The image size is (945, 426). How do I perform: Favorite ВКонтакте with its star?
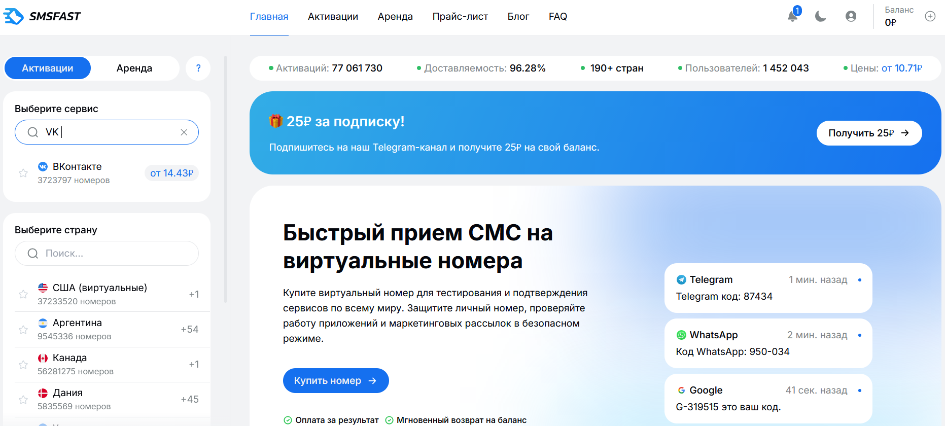pyautogui.click(x=23, y=173)
